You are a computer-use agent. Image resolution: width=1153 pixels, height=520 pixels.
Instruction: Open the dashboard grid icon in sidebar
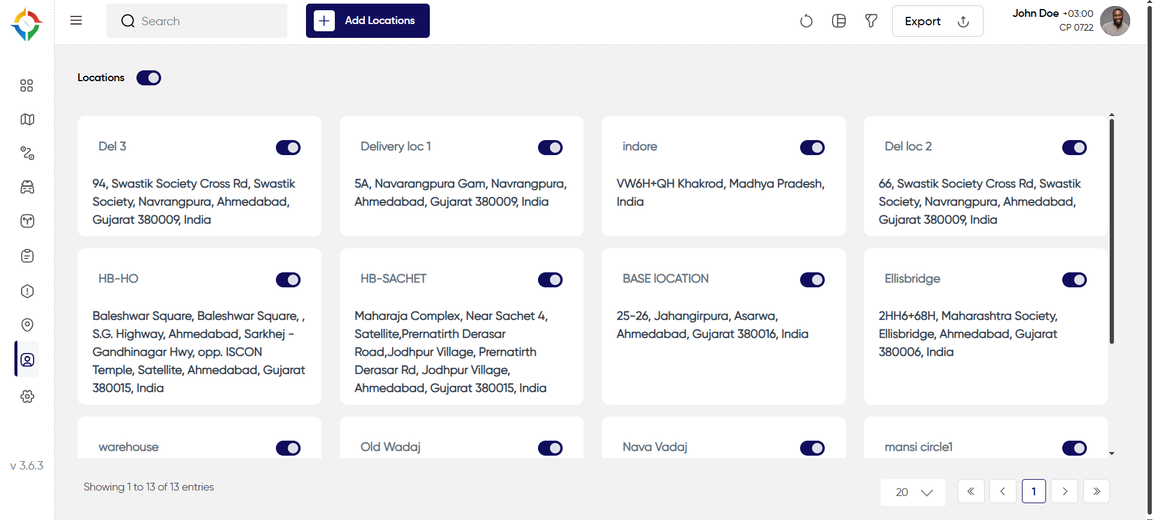point(26,85)
